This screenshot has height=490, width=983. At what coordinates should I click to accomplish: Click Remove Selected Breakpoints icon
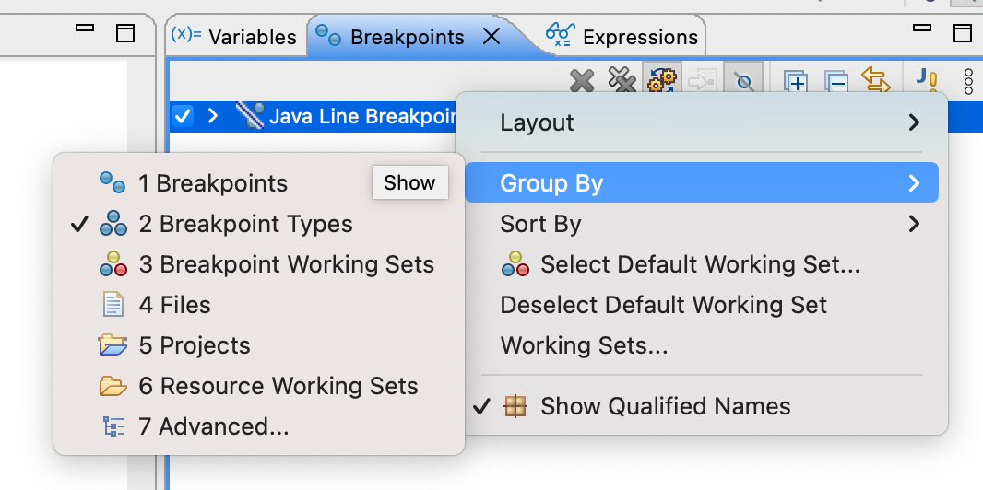[582, 81]
